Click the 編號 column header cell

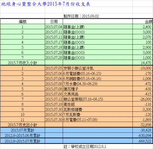23,22
